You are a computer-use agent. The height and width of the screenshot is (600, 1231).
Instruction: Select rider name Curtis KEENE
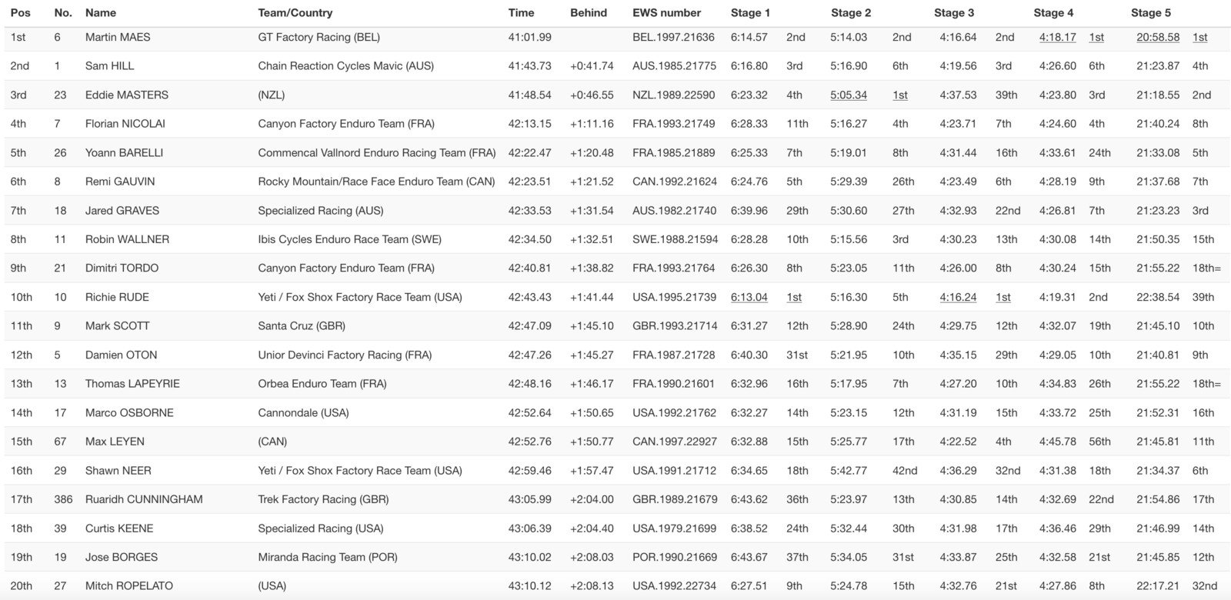click(x=119, y=528)
